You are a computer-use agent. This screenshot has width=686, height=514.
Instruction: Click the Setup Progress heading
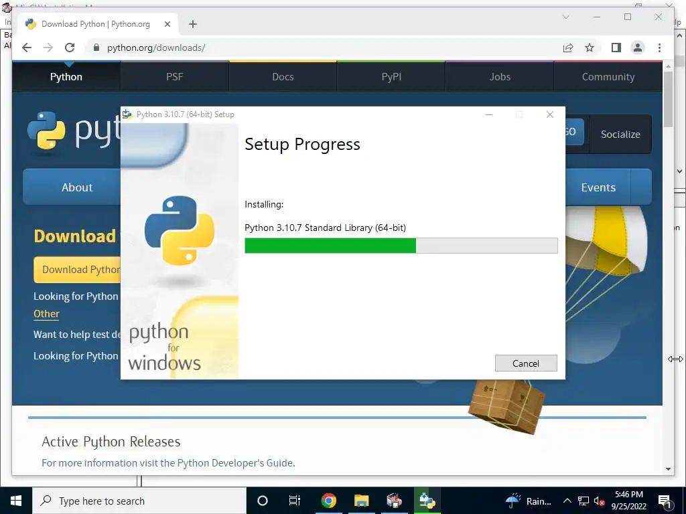(302, 145)
